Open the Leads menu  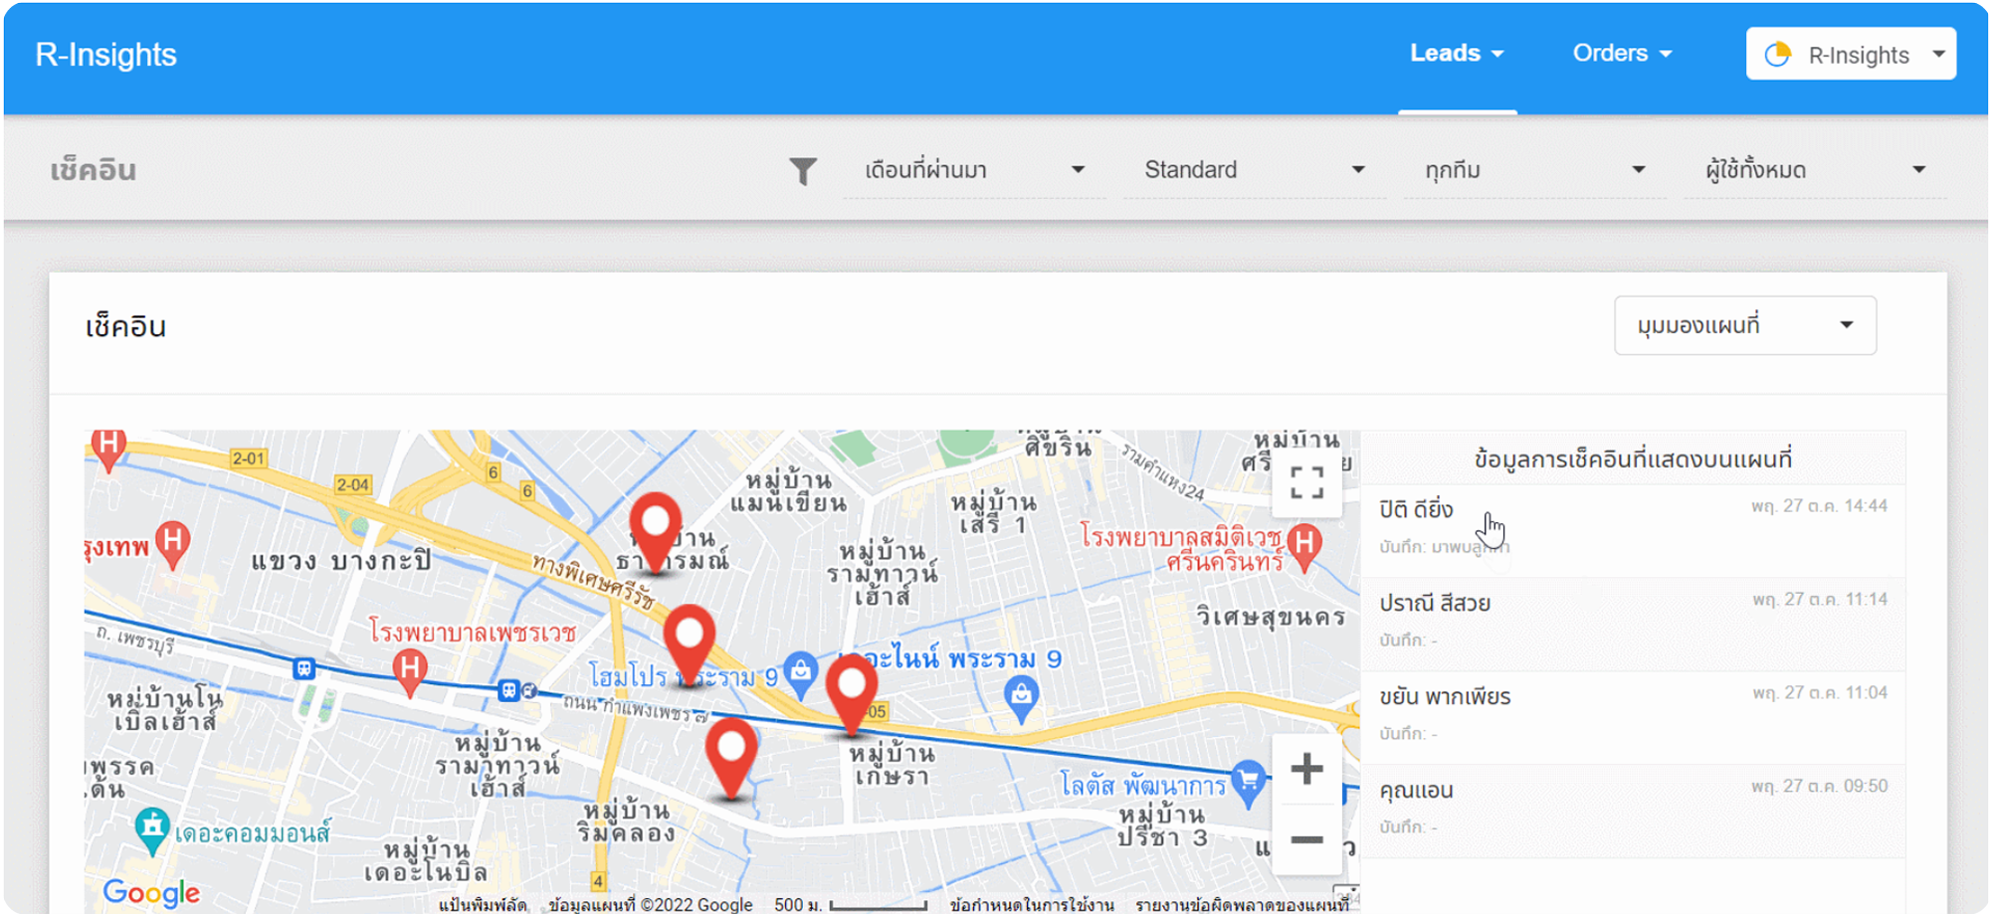(1456, 54)
